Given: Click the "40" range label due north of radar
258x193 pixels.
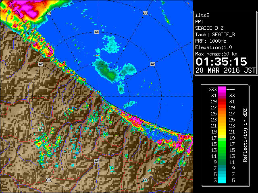Looking at the screenshot, I should point(97,32).
